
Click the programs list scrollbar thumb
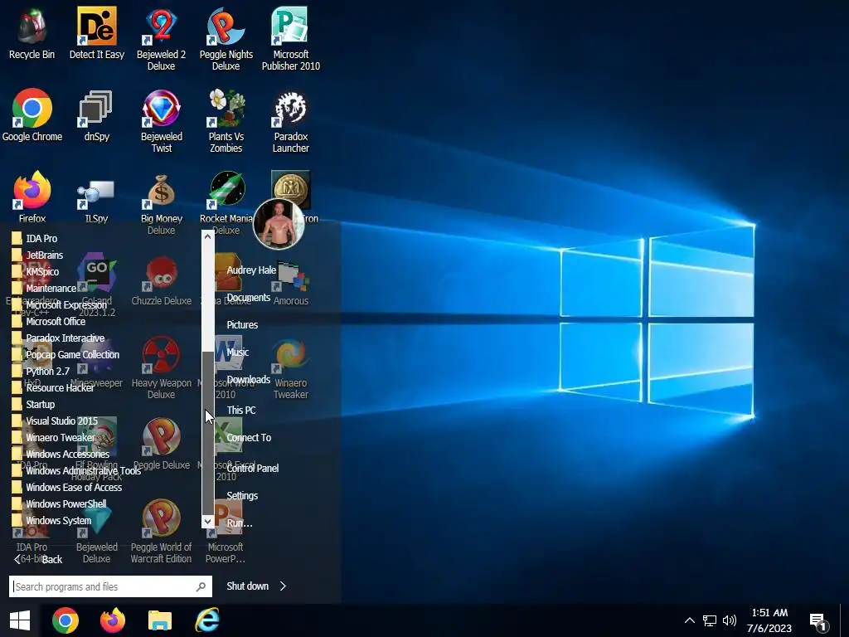click(x=207, y=432)
